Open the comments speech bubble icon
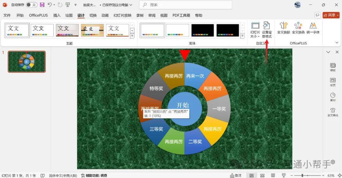The width and height of the screenshot is (342, 178). tap(318, 15)
